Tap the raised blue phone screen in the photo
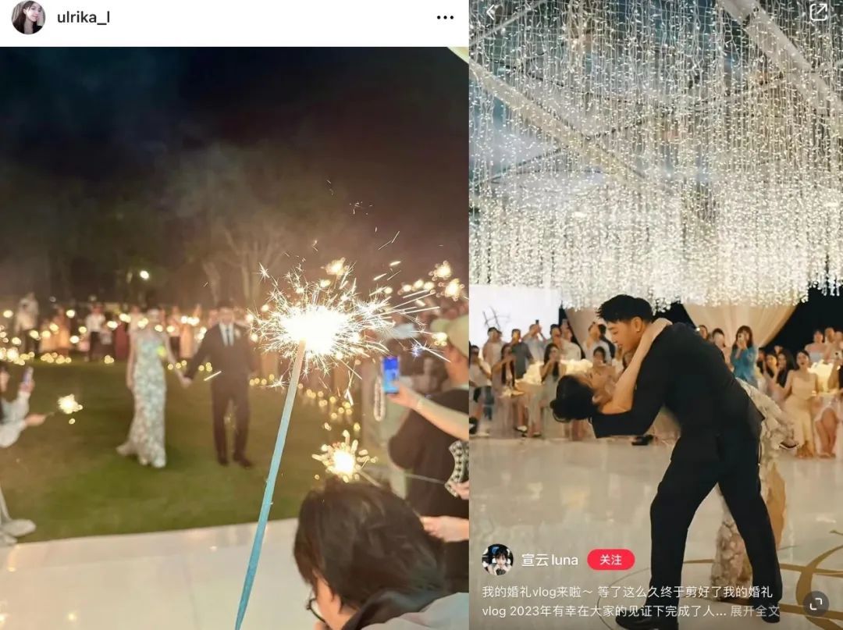Screen dimensions: 843x630 (x=390, y=375)
